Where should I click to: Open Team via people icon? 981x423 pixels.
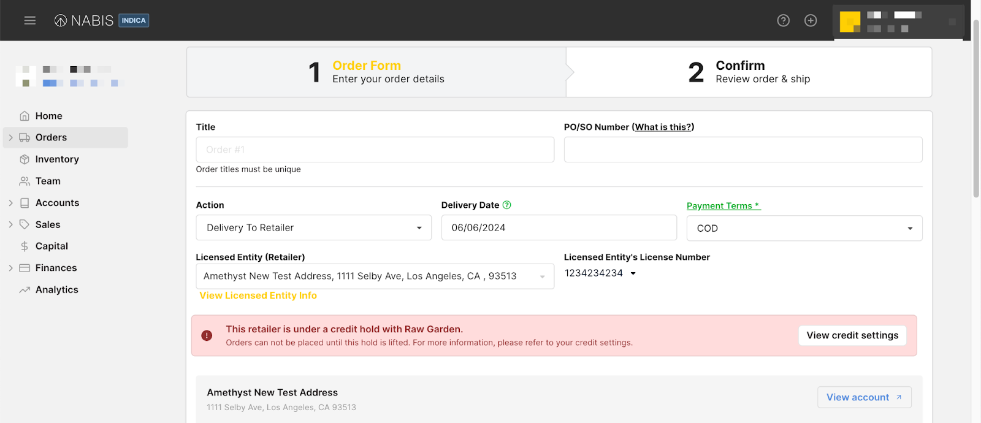pyautogui.click(x=25, y=181)
